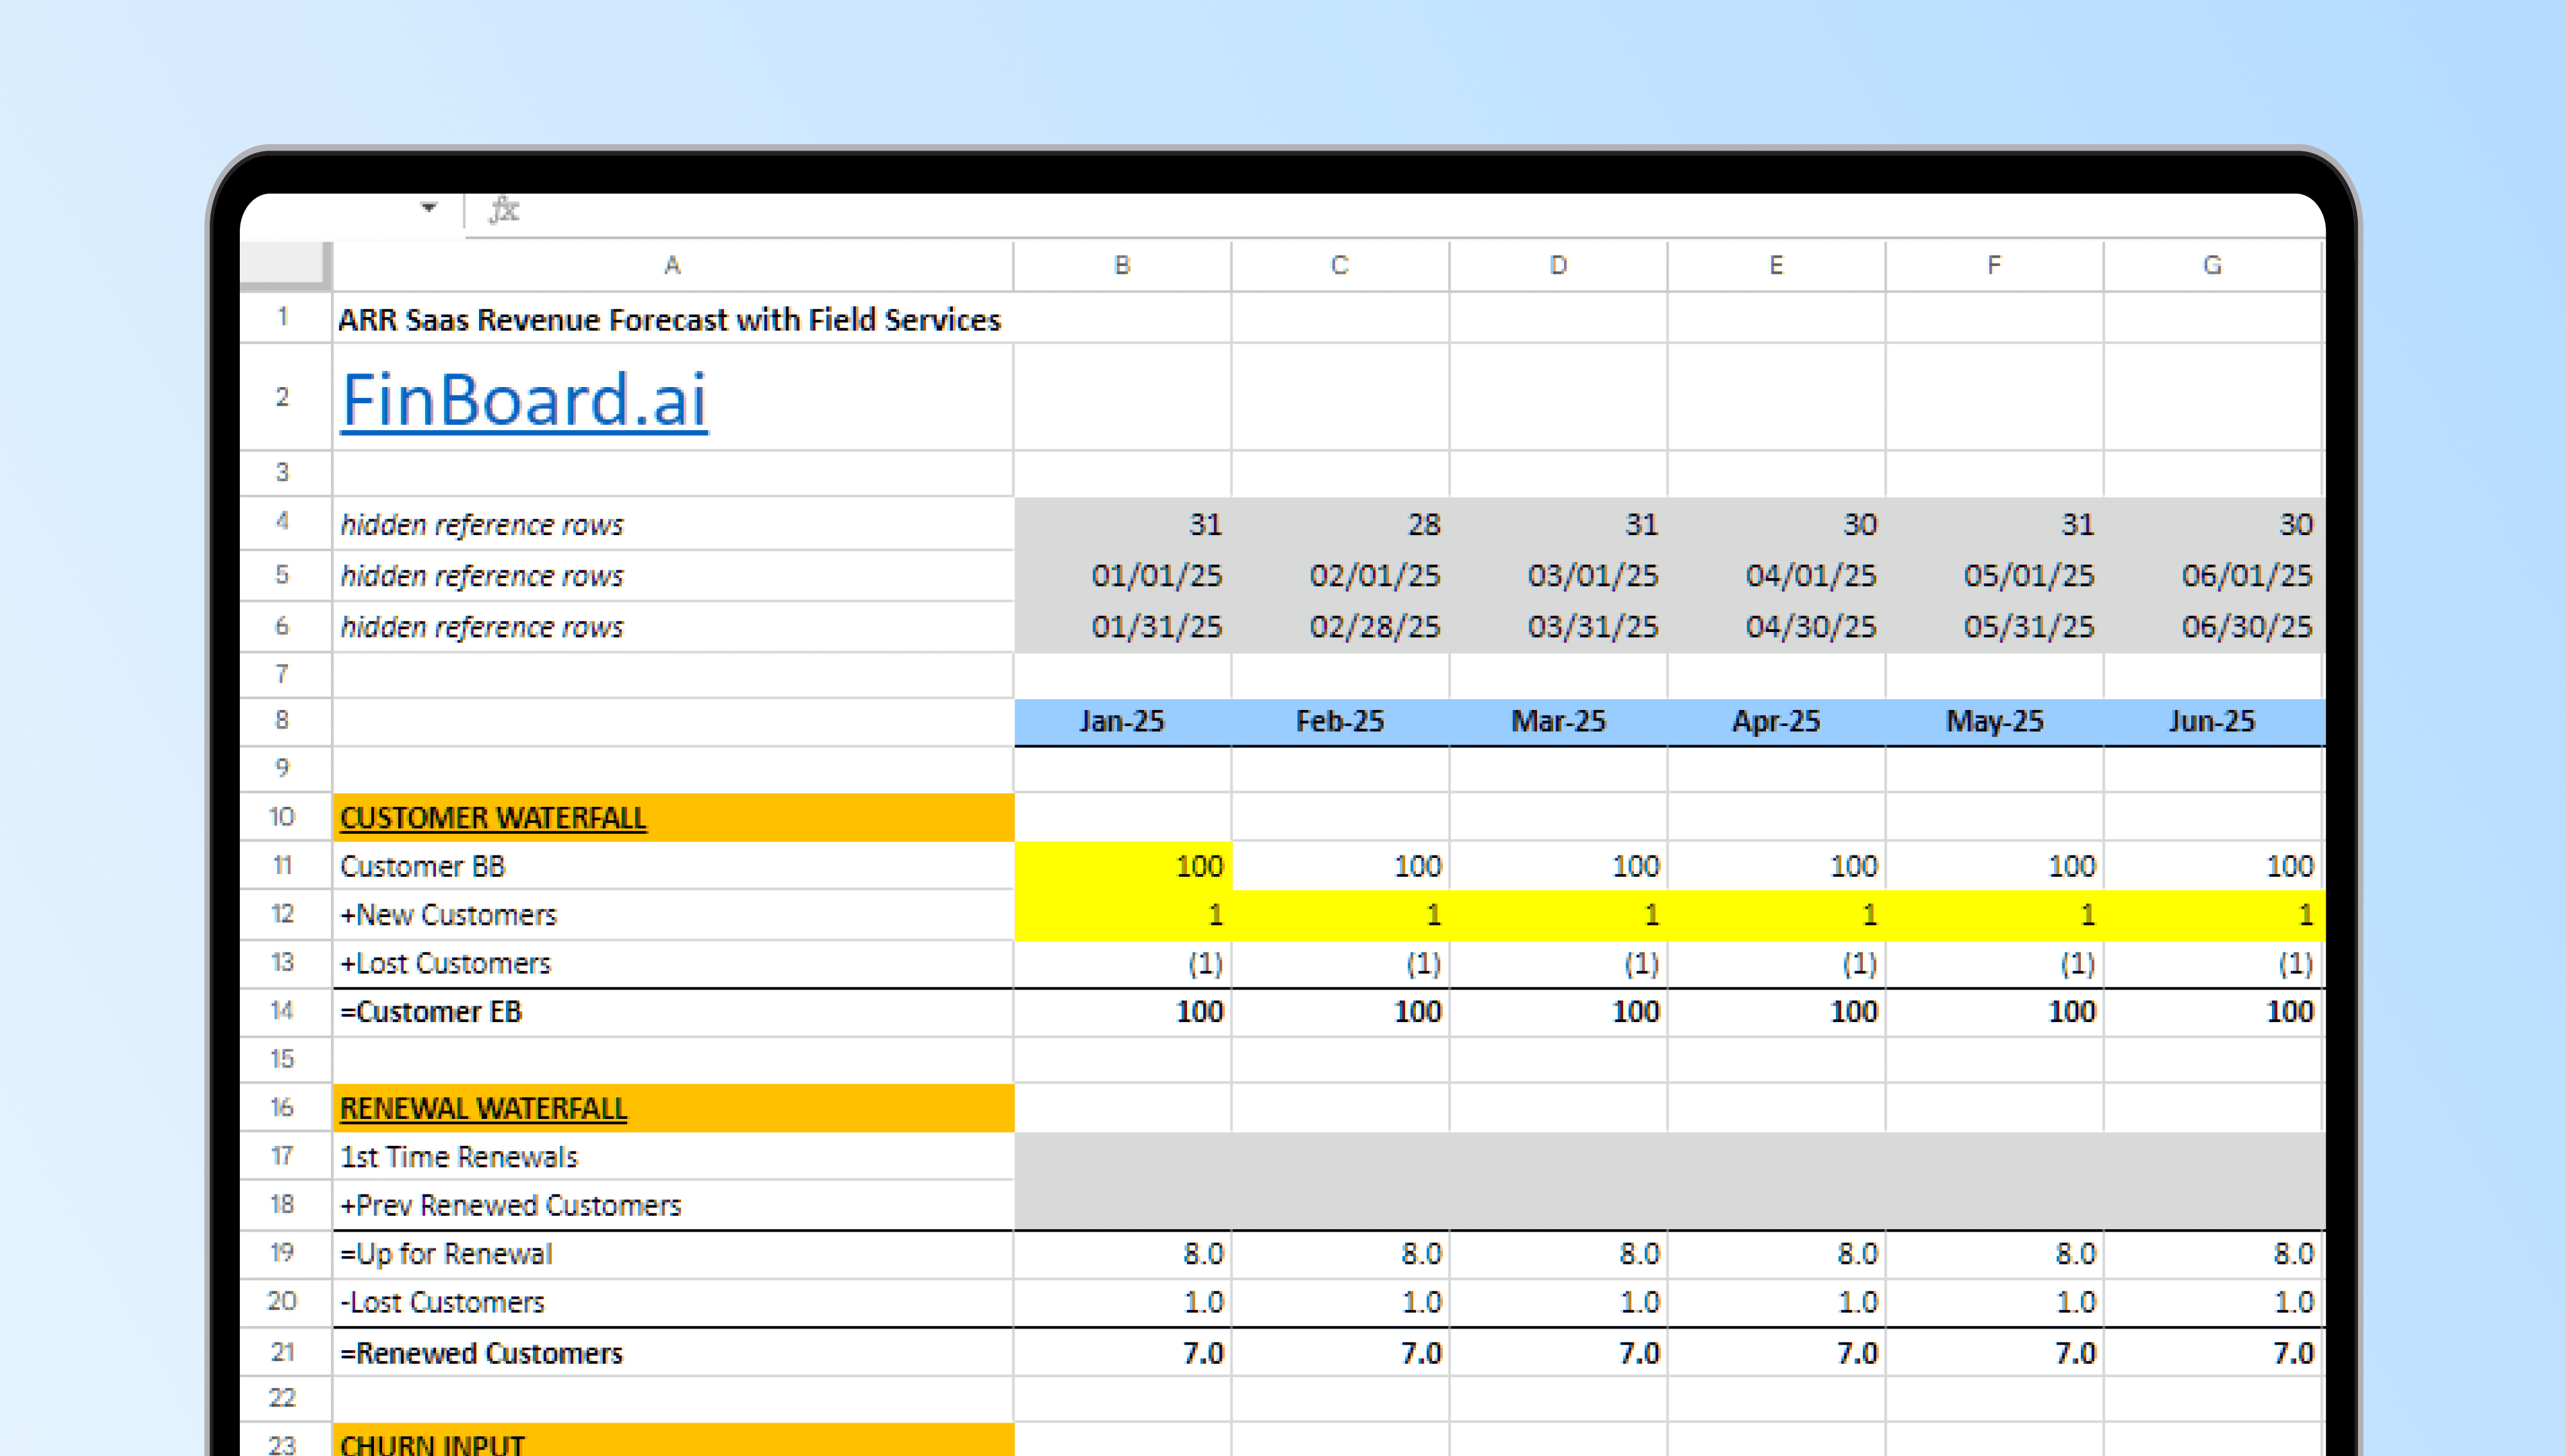The image size is (2565, 1456).
Task: Select row 1 header
Action: (285, 318)
